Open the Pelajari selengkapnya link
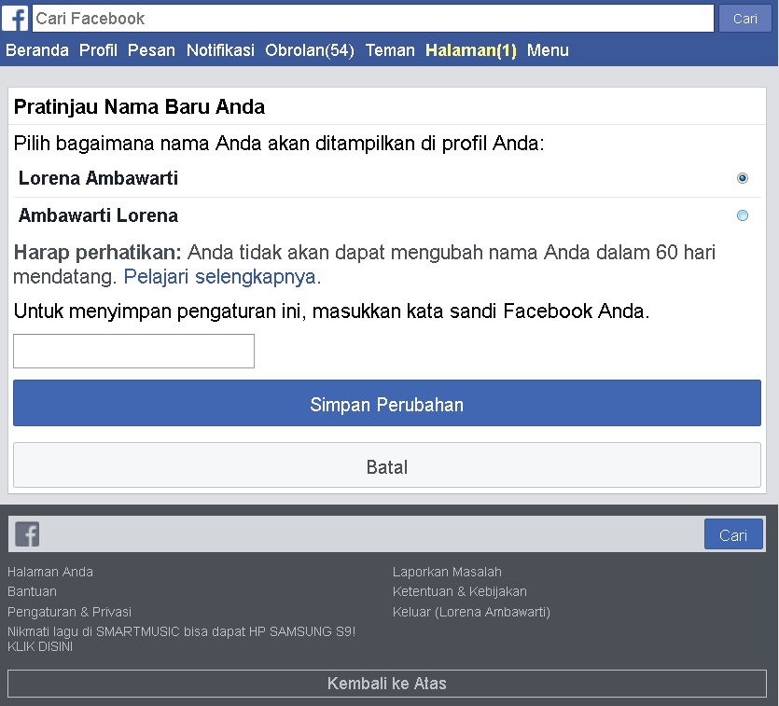 (219, 277)
